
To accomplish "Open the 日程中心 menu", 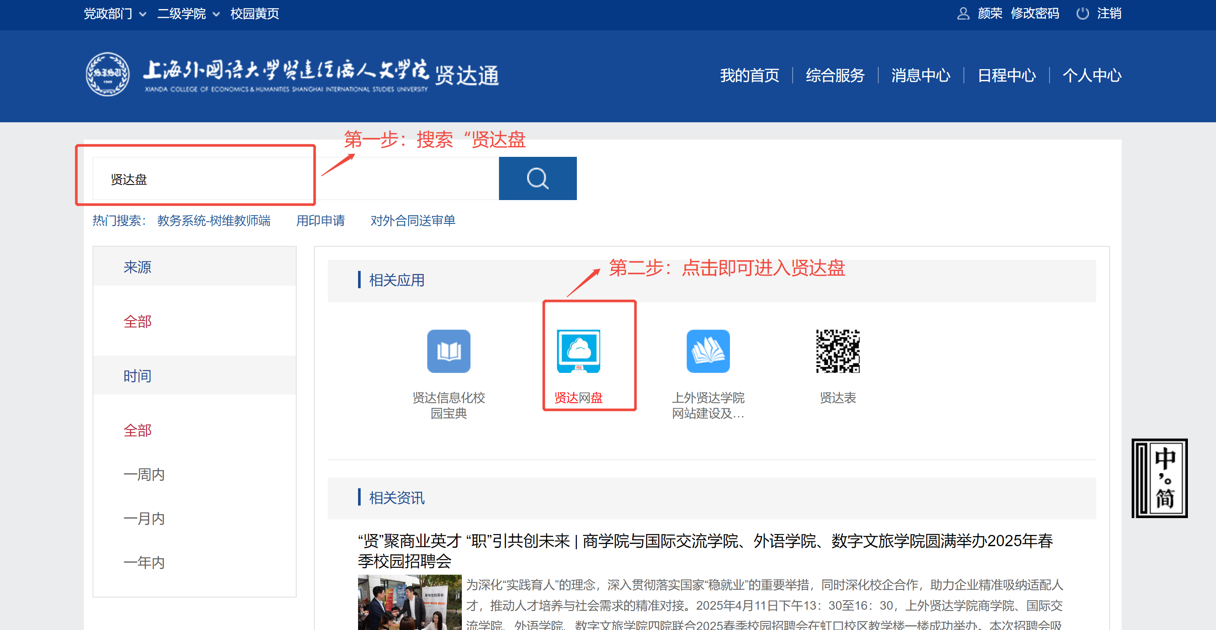I will coord(1006,76).
